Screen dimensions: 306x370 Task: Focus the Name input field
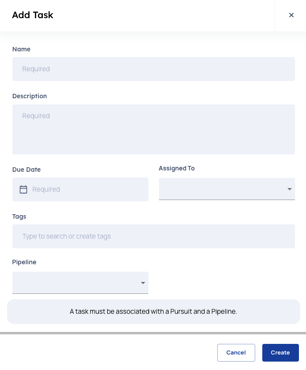pyautogui.click(x=154, y=69)
